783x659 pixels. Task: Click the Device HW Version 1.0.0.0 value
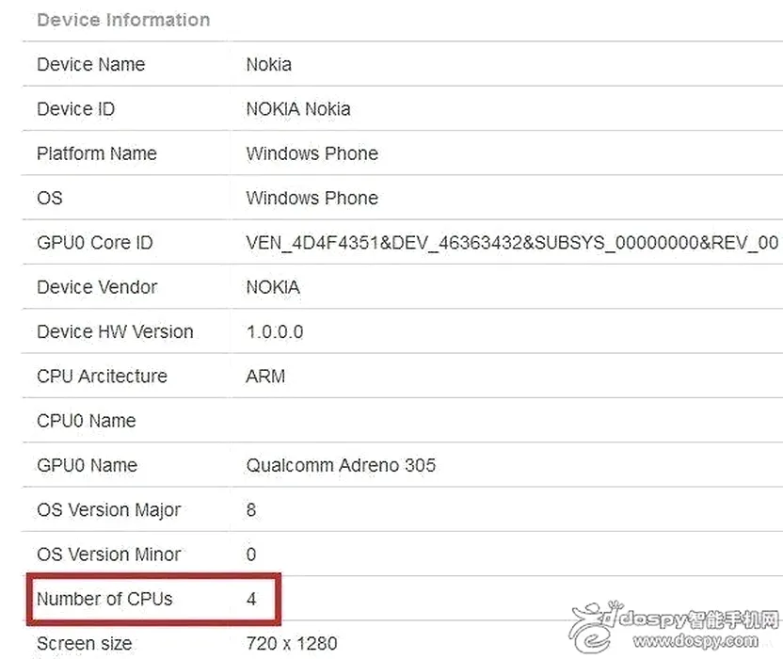pos(275,331)
